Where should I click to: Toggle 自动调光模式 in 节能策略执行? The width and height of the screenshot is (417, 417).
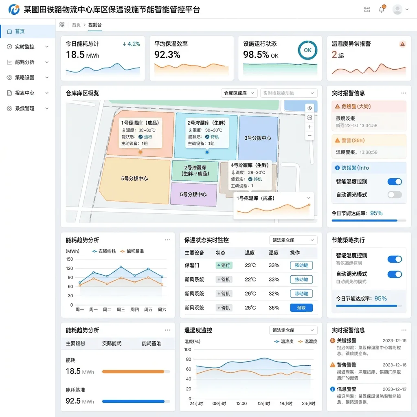tap(395, 274)
